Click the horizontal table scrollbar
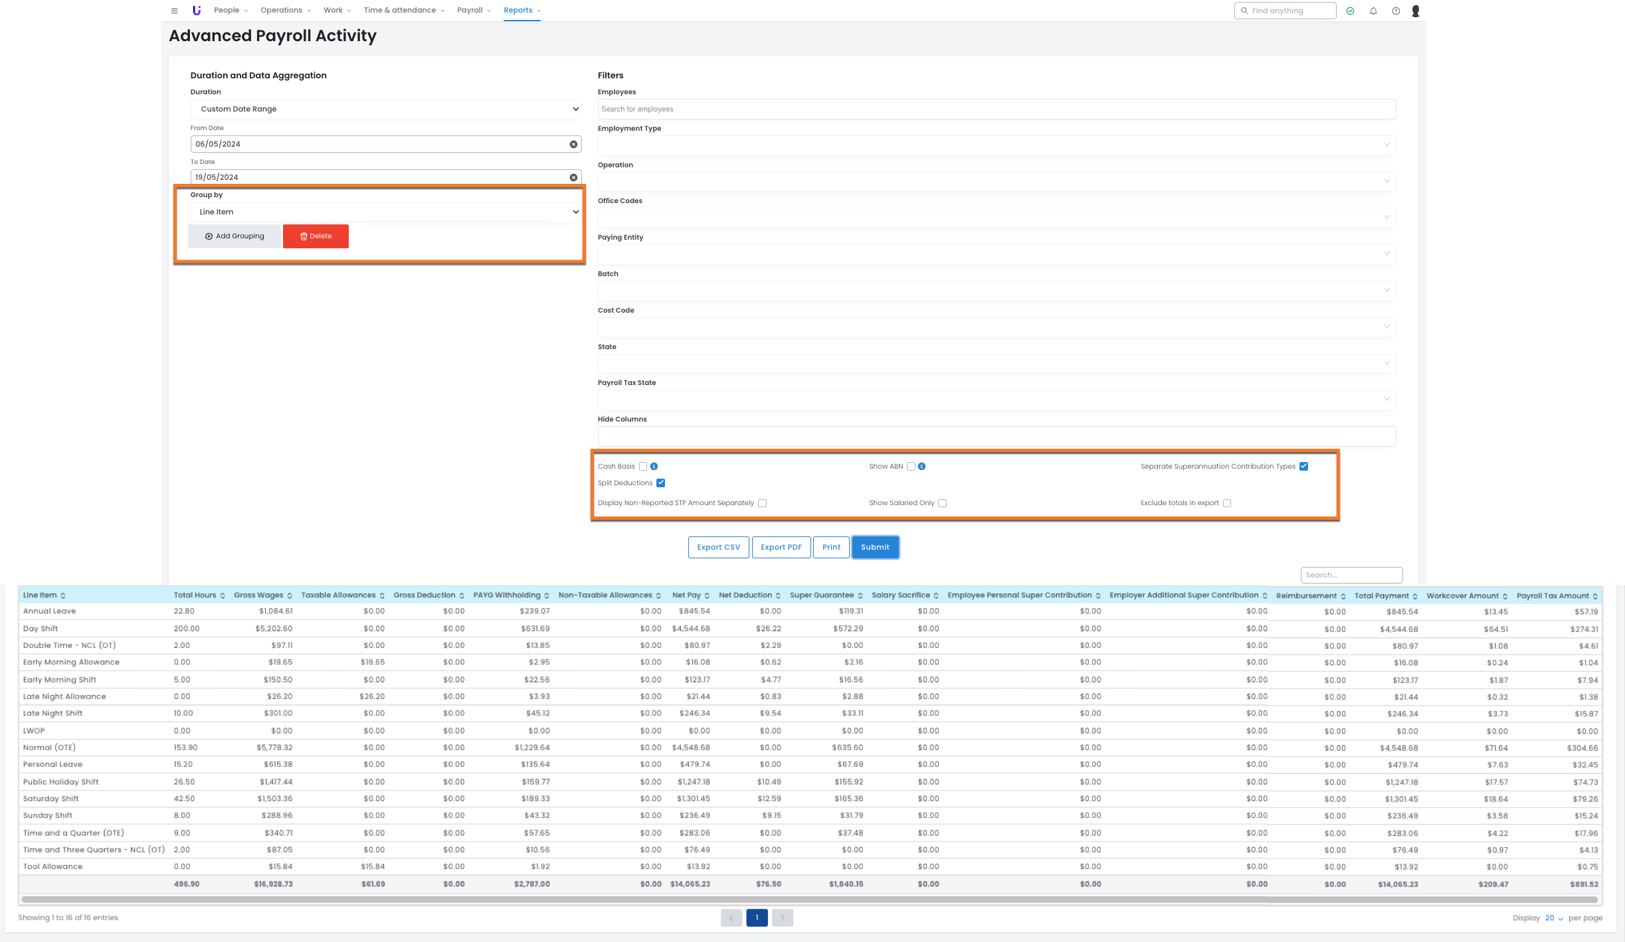1625x942 pixels. (809, 900)
